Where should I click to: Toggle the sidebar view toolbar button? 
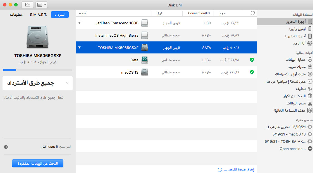tap(28, 5)
